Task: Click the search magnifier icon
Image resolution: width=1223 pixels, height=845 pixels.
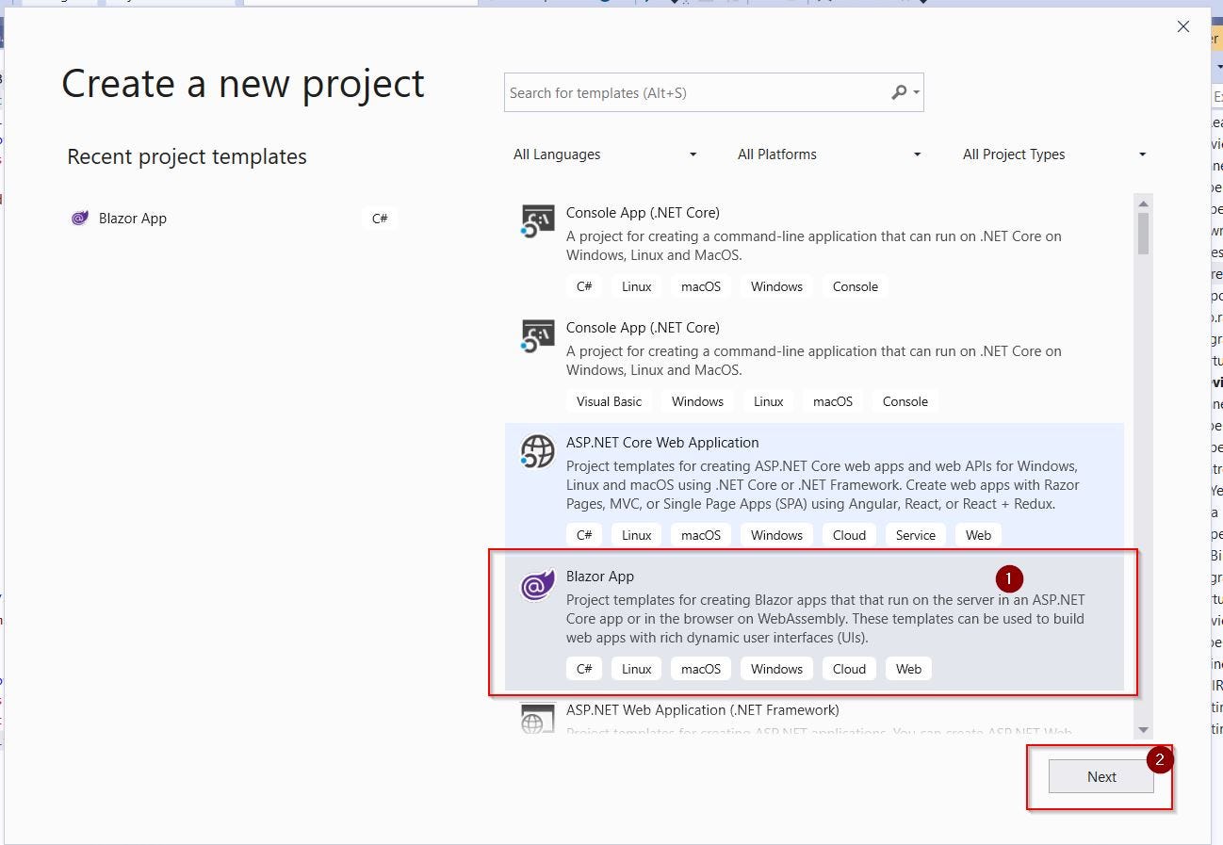Action: point(898,92)
